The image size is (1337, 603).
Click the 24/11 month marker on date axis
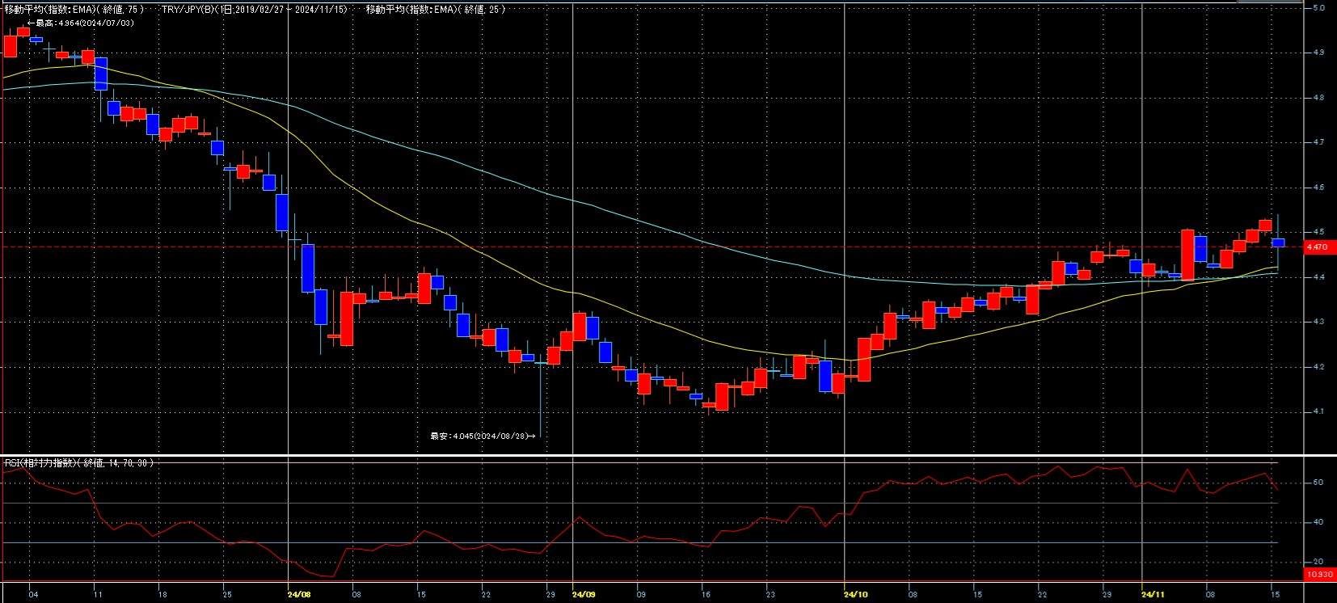pos(1154,595)
